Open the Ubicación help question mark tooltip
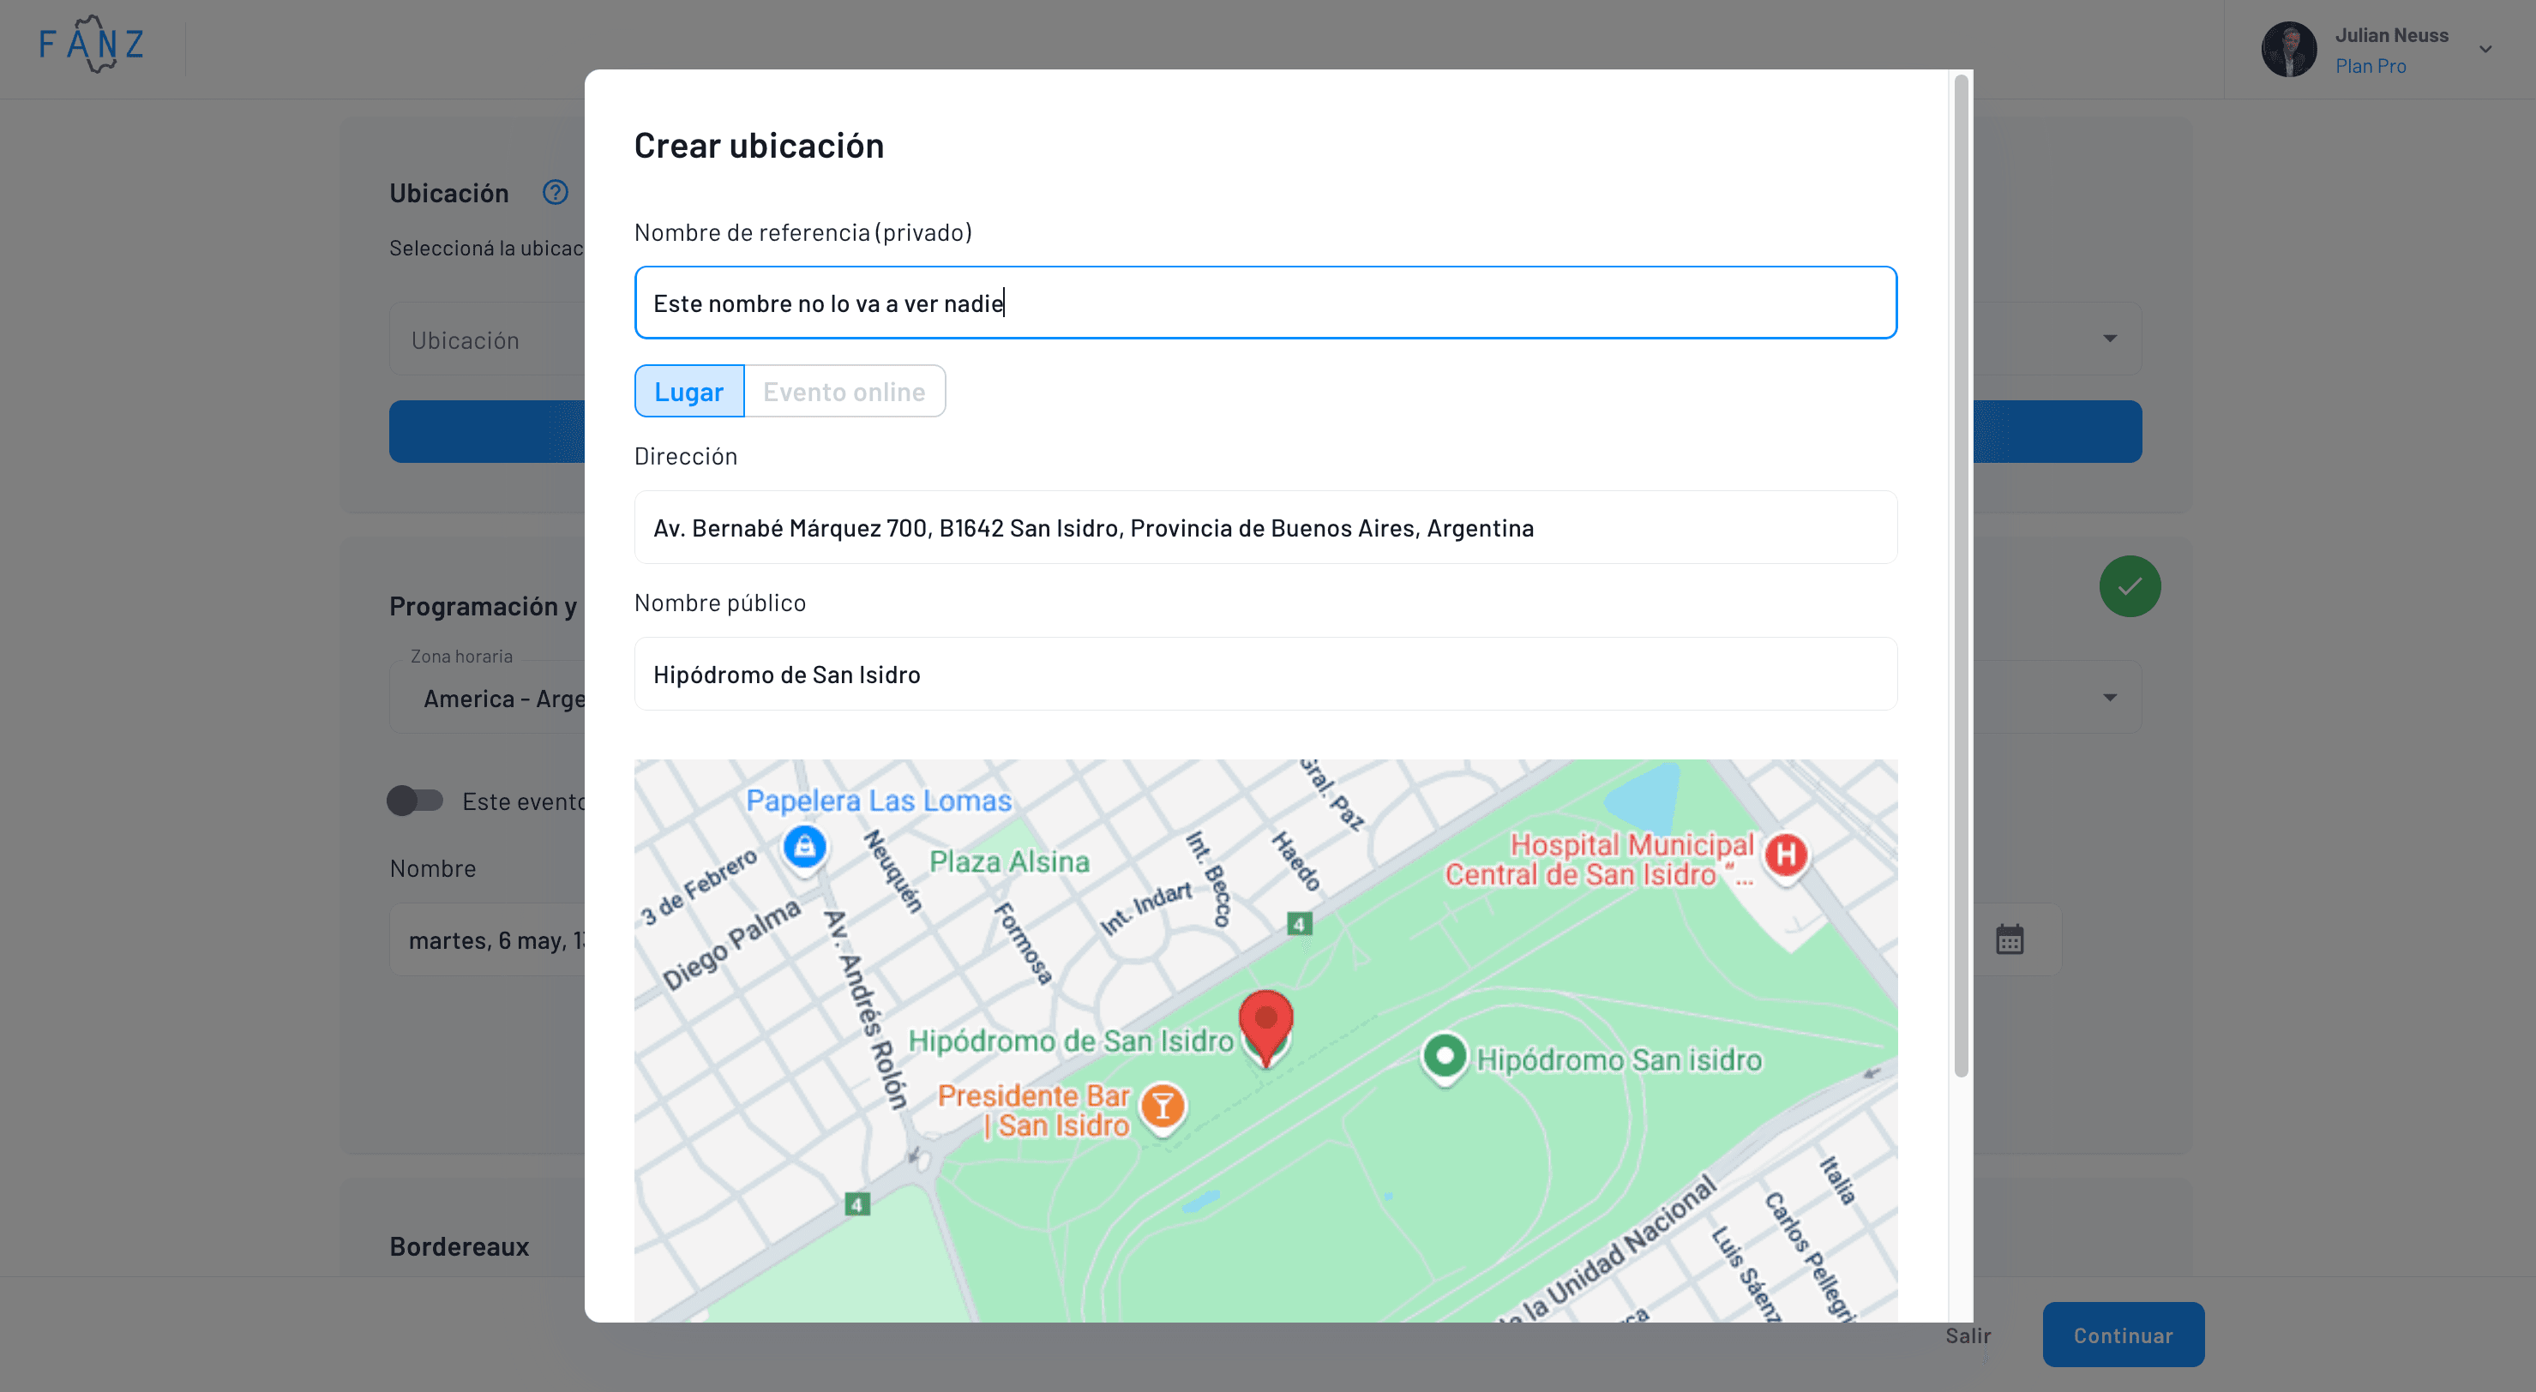The width and height of the screenshot is (2536, 1392). tap(556, 192)
